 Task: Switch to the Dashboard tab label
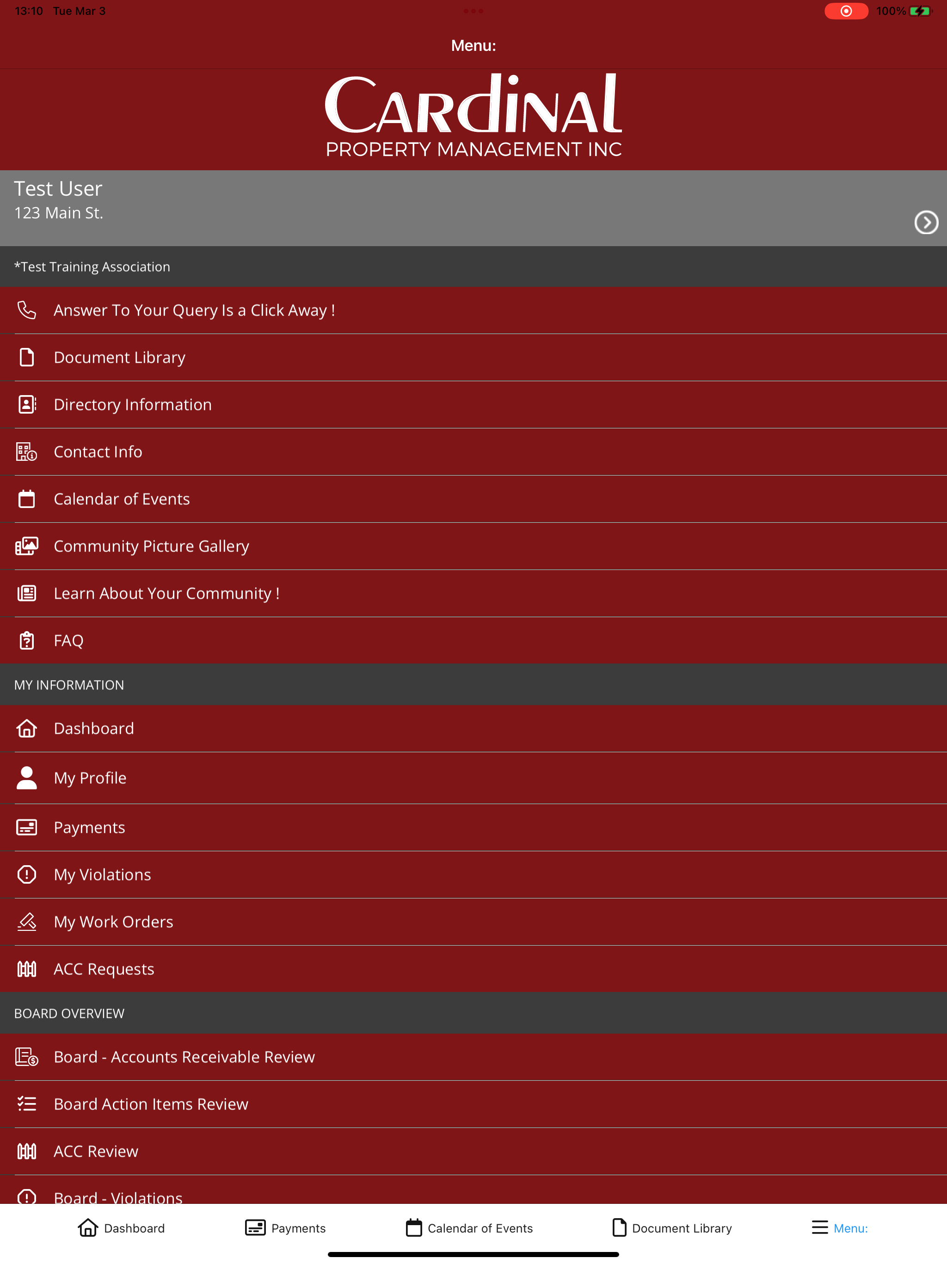coord(134,1228)
